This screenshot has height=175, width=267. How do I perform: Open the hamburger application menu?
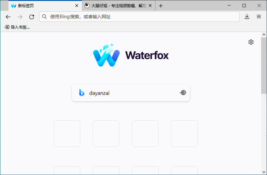pyautogui.click(x=259, y=17)
